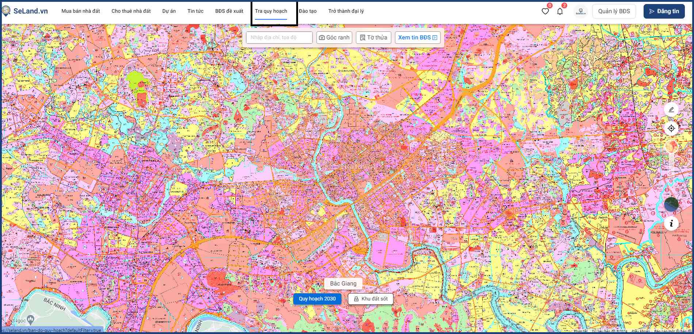Open the map information button
The image size is (694, 334).
pyautogui.click(x=671, y=223)
